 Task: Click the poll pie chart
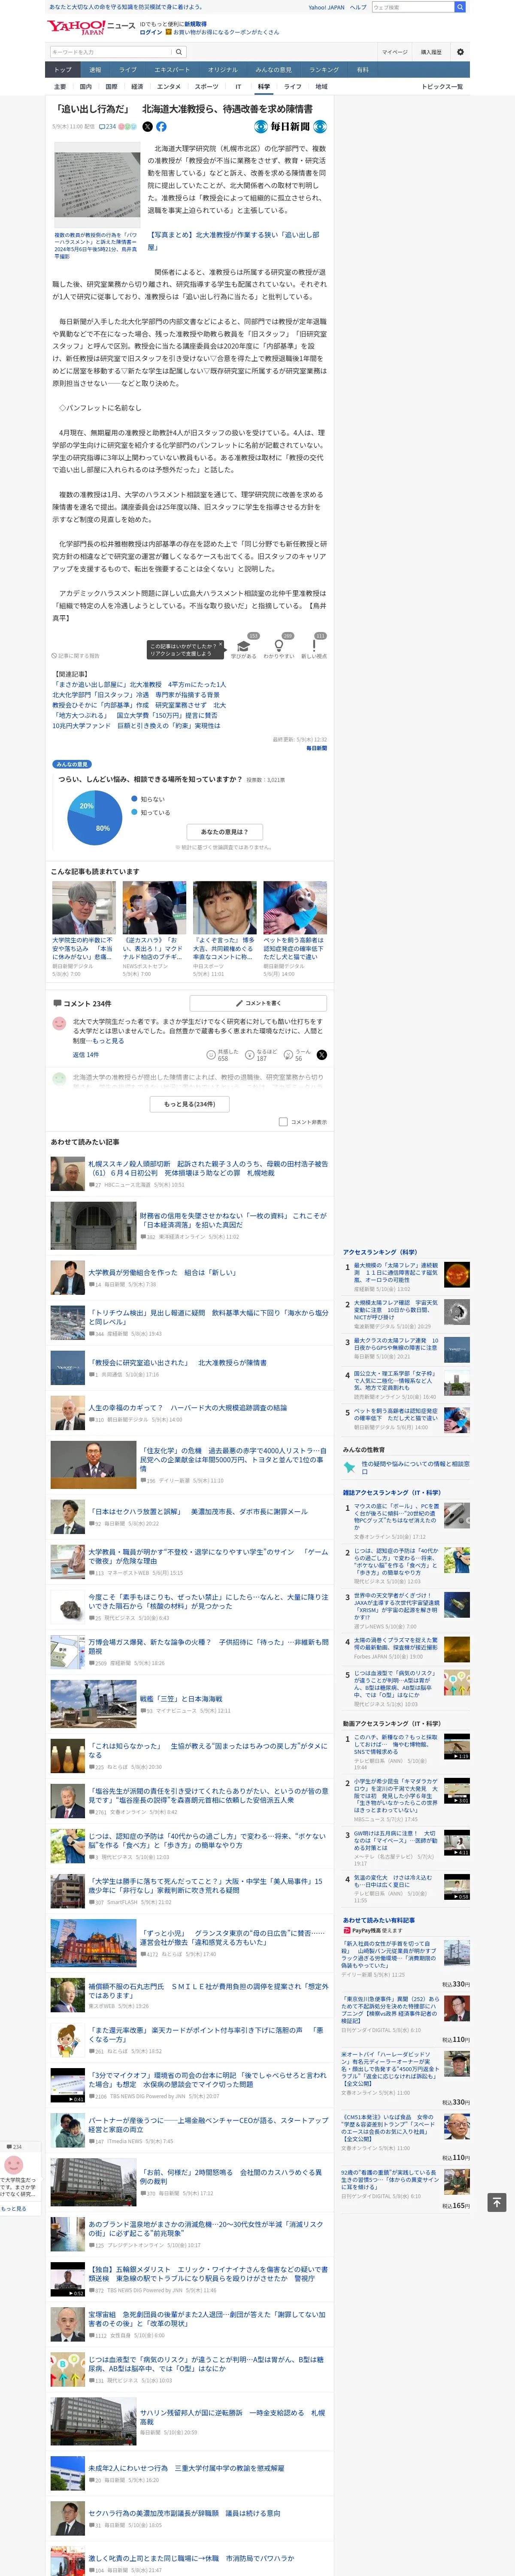(x=95, y=817)
